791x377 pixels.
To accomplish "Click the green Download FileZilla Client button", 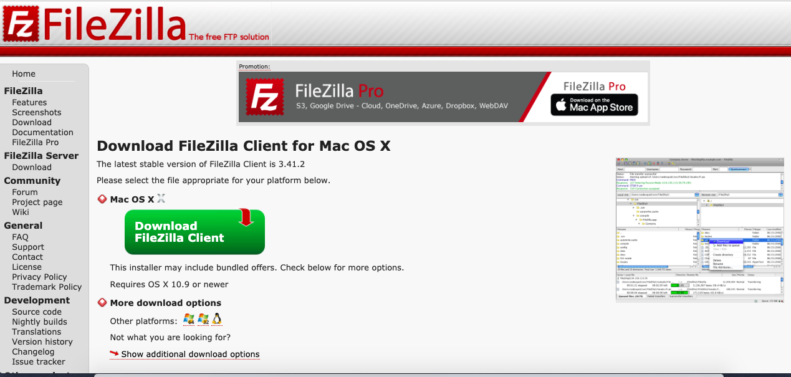I will click(194, 232).
